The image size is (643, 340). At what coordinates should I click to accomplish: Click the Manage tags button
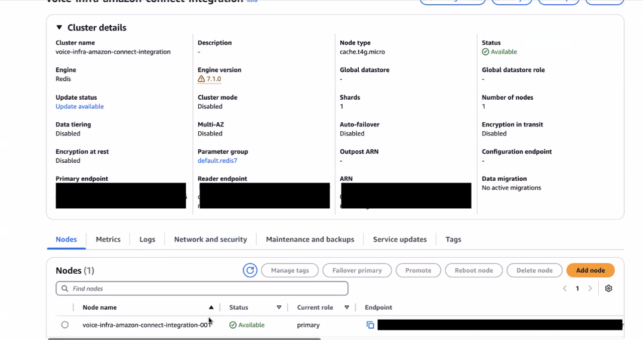[290, 270]
